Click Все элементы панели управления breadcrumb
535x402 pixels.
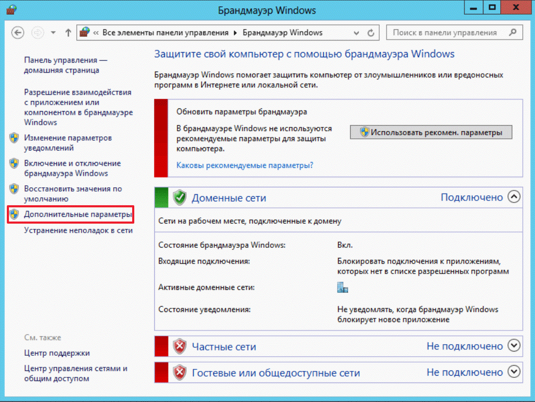(x=165, y=33)
